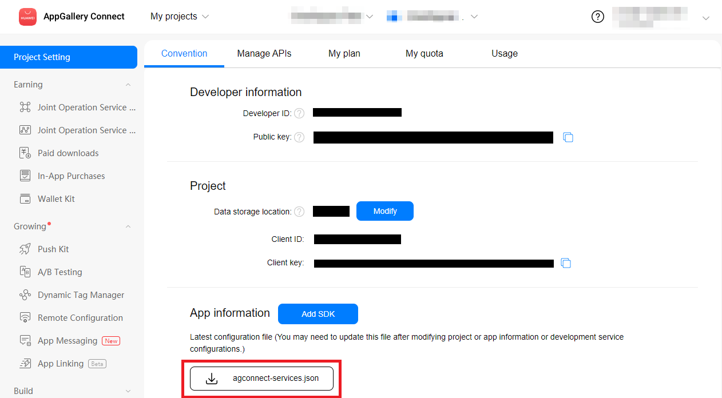Download the agconnect-services.json file
This screenshot has width=722, height=398.
pos(261,378)
